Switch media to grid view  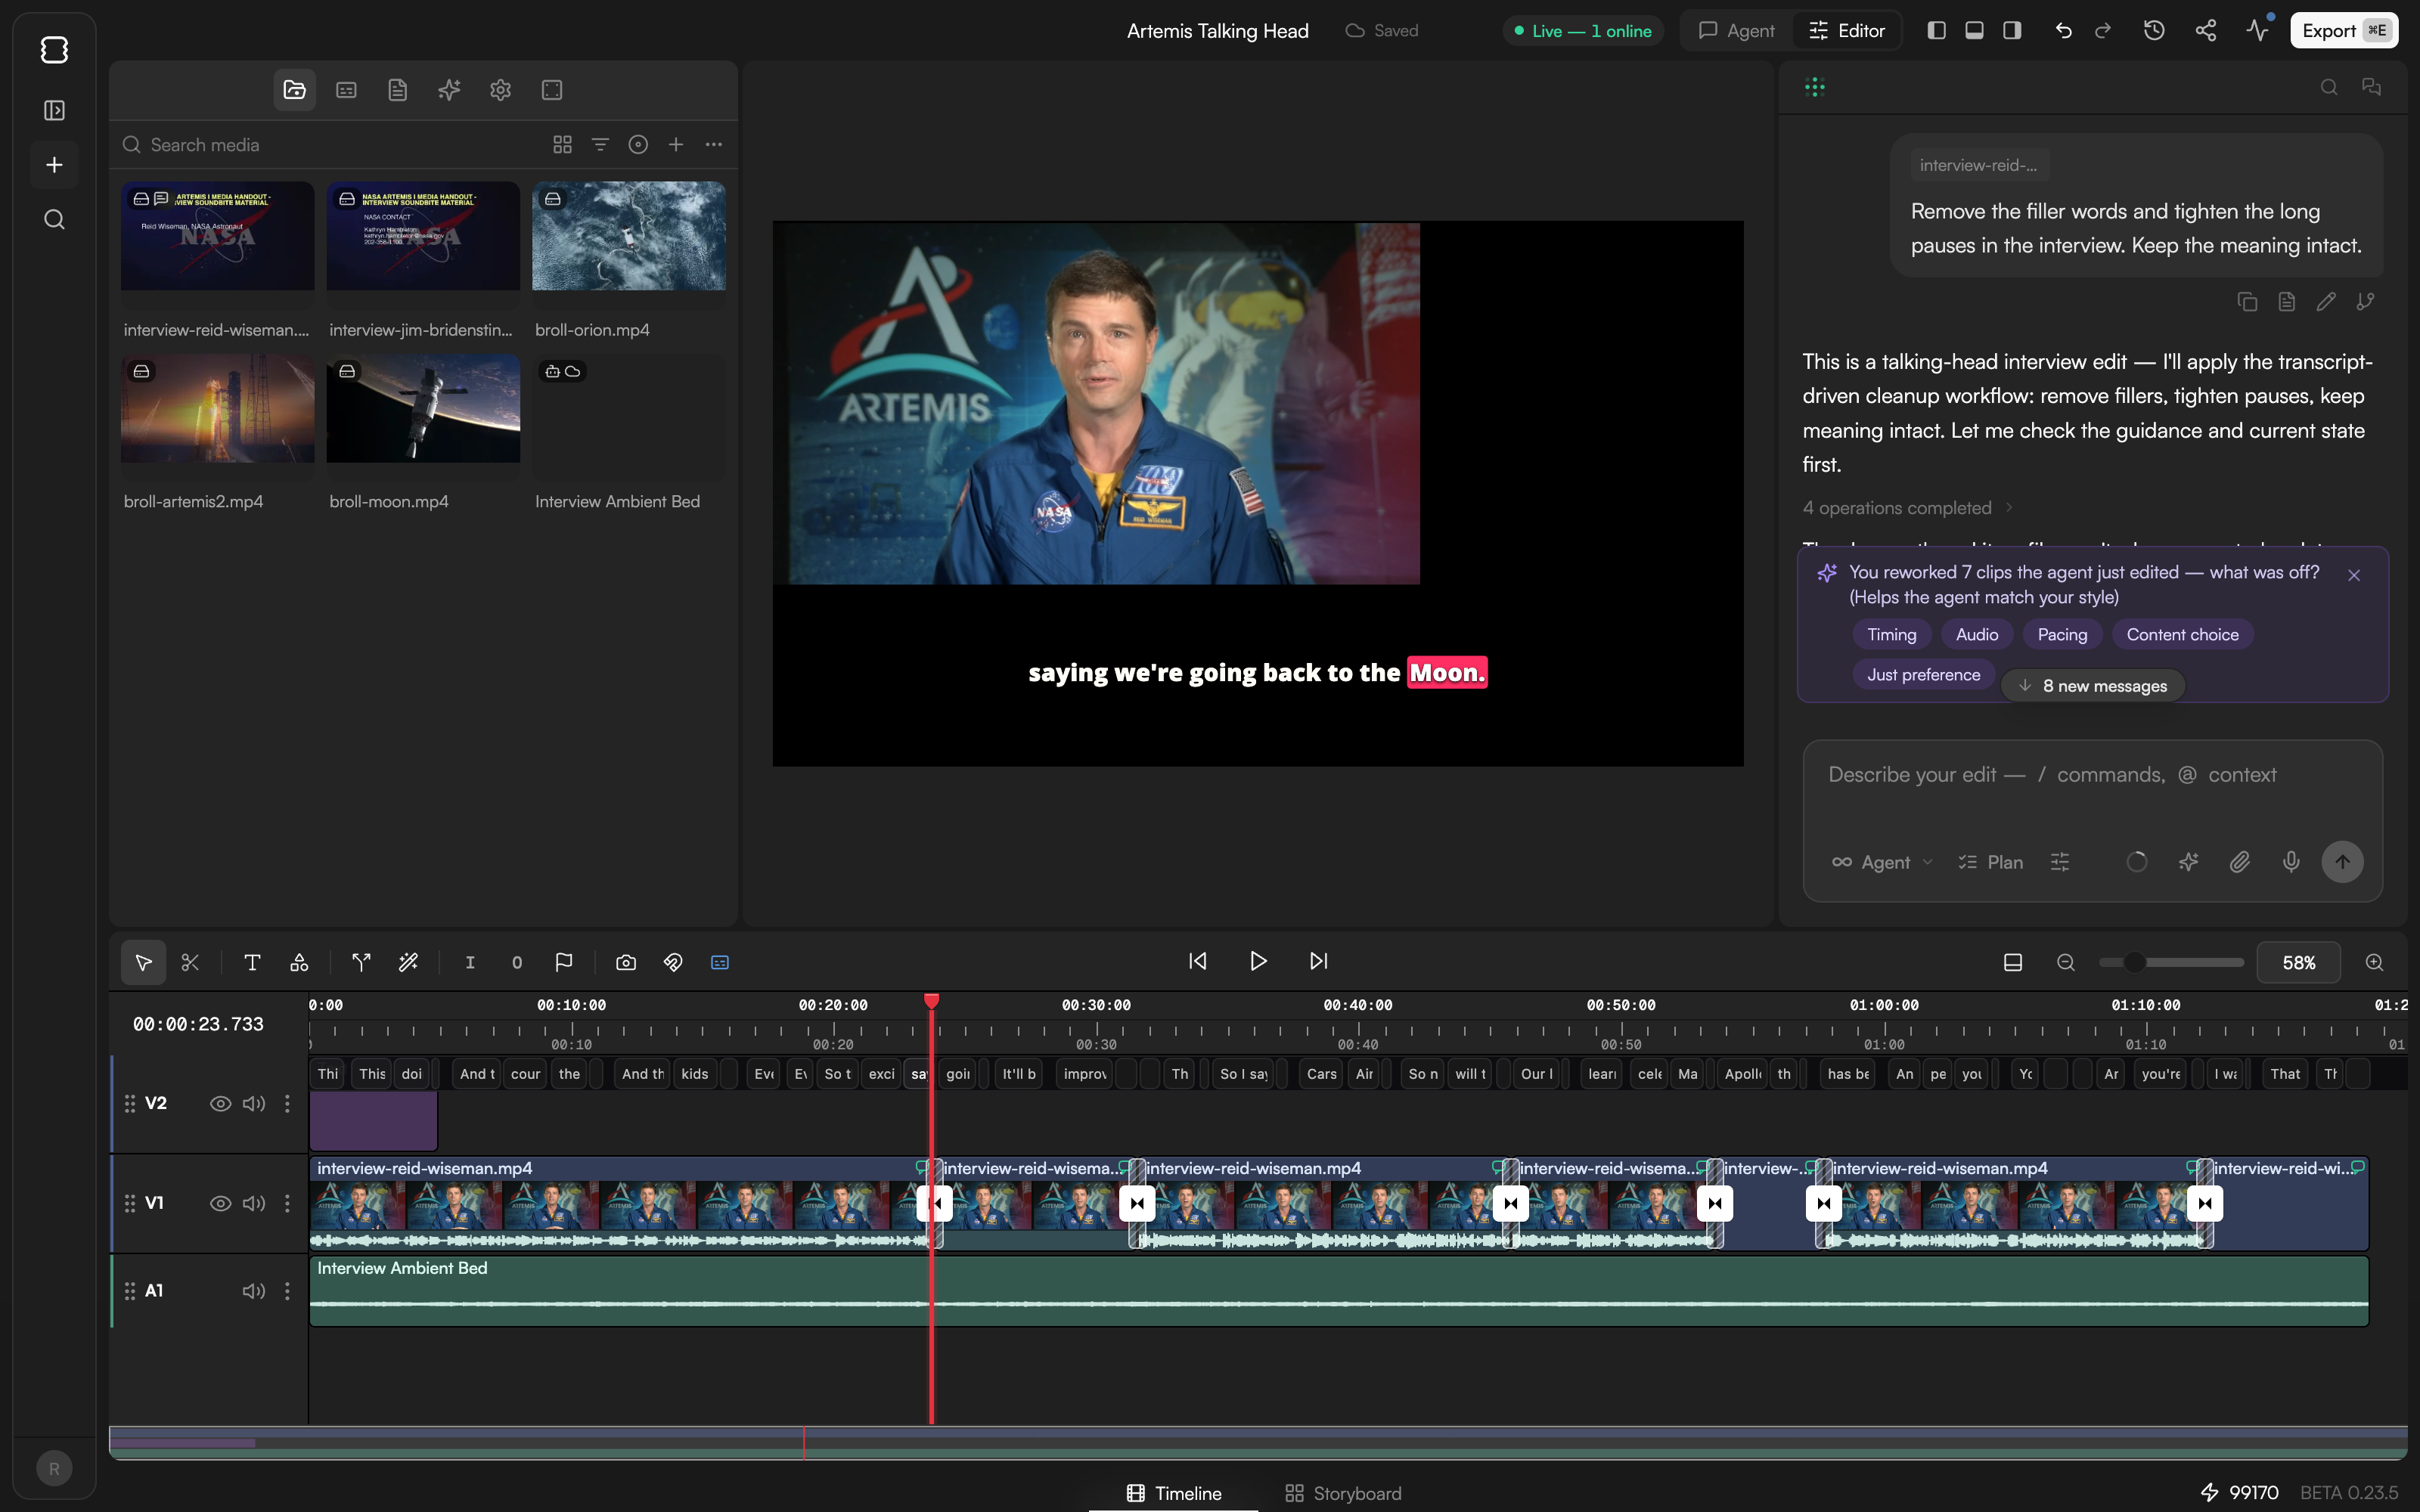562,145
